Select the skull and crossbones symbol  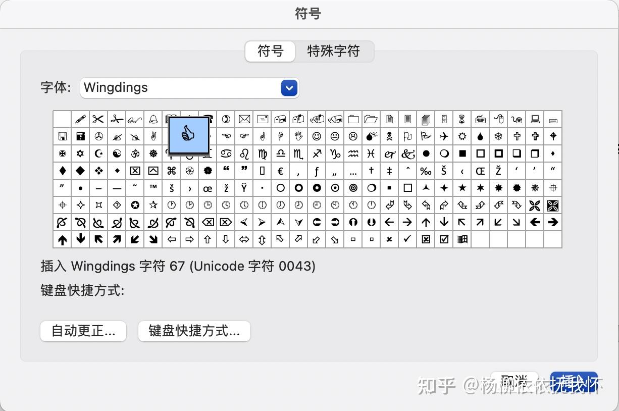pos(389,136)
